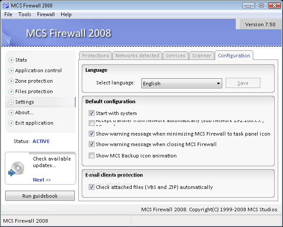Viewport: 283px width, 227px height.
Task: Open the File menu
Action: click(8, 14)
